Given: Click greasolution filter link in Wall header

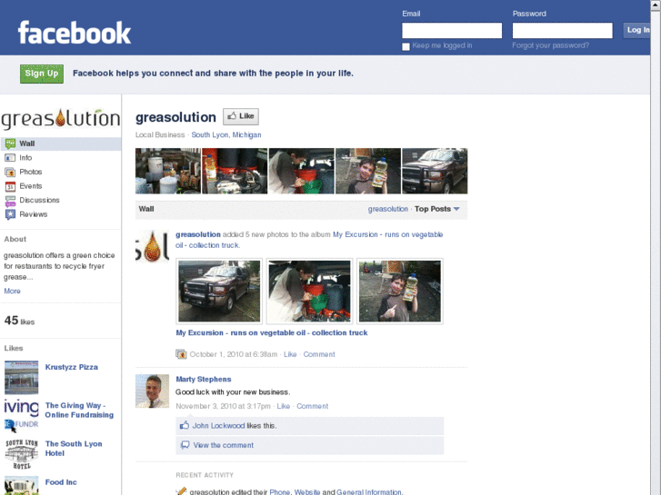Looking at the screenshot, I should [388, 209].
